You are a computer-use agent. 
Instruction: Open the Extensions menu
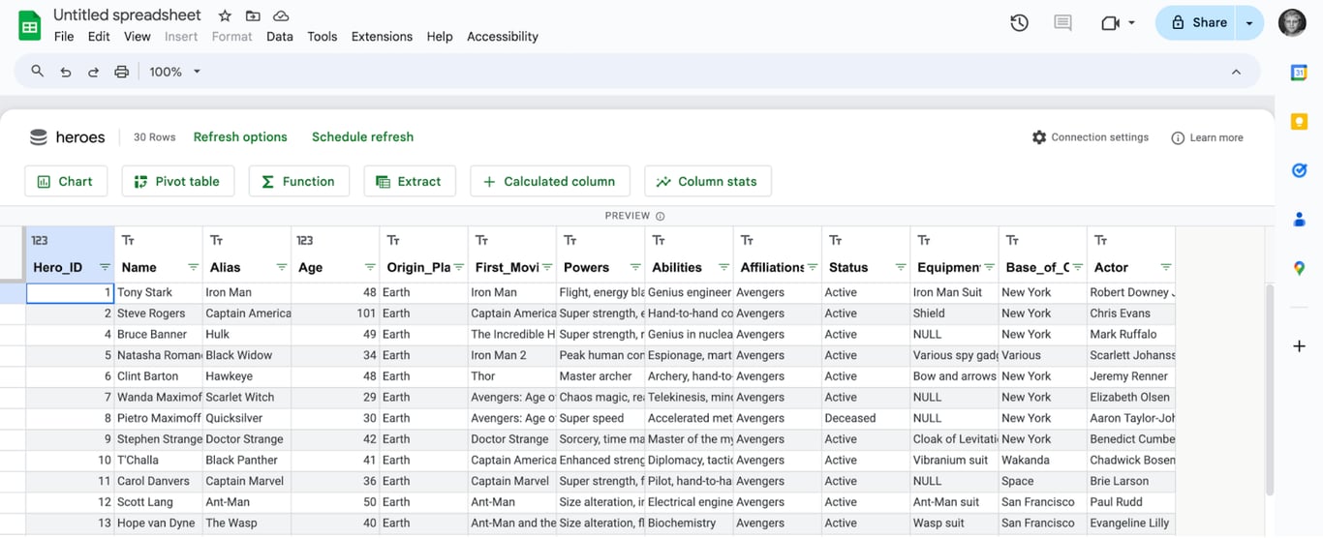pyautogui.click(x=382, y=37)
